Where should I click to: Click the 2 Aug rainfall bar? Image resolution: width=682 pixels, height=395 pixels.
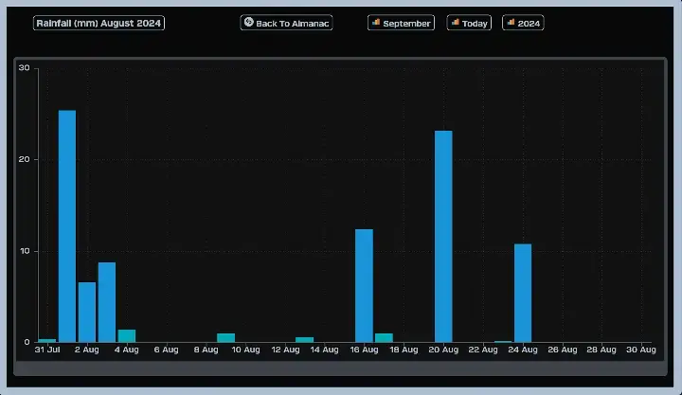pyautogui.click(x=87, y=312)
